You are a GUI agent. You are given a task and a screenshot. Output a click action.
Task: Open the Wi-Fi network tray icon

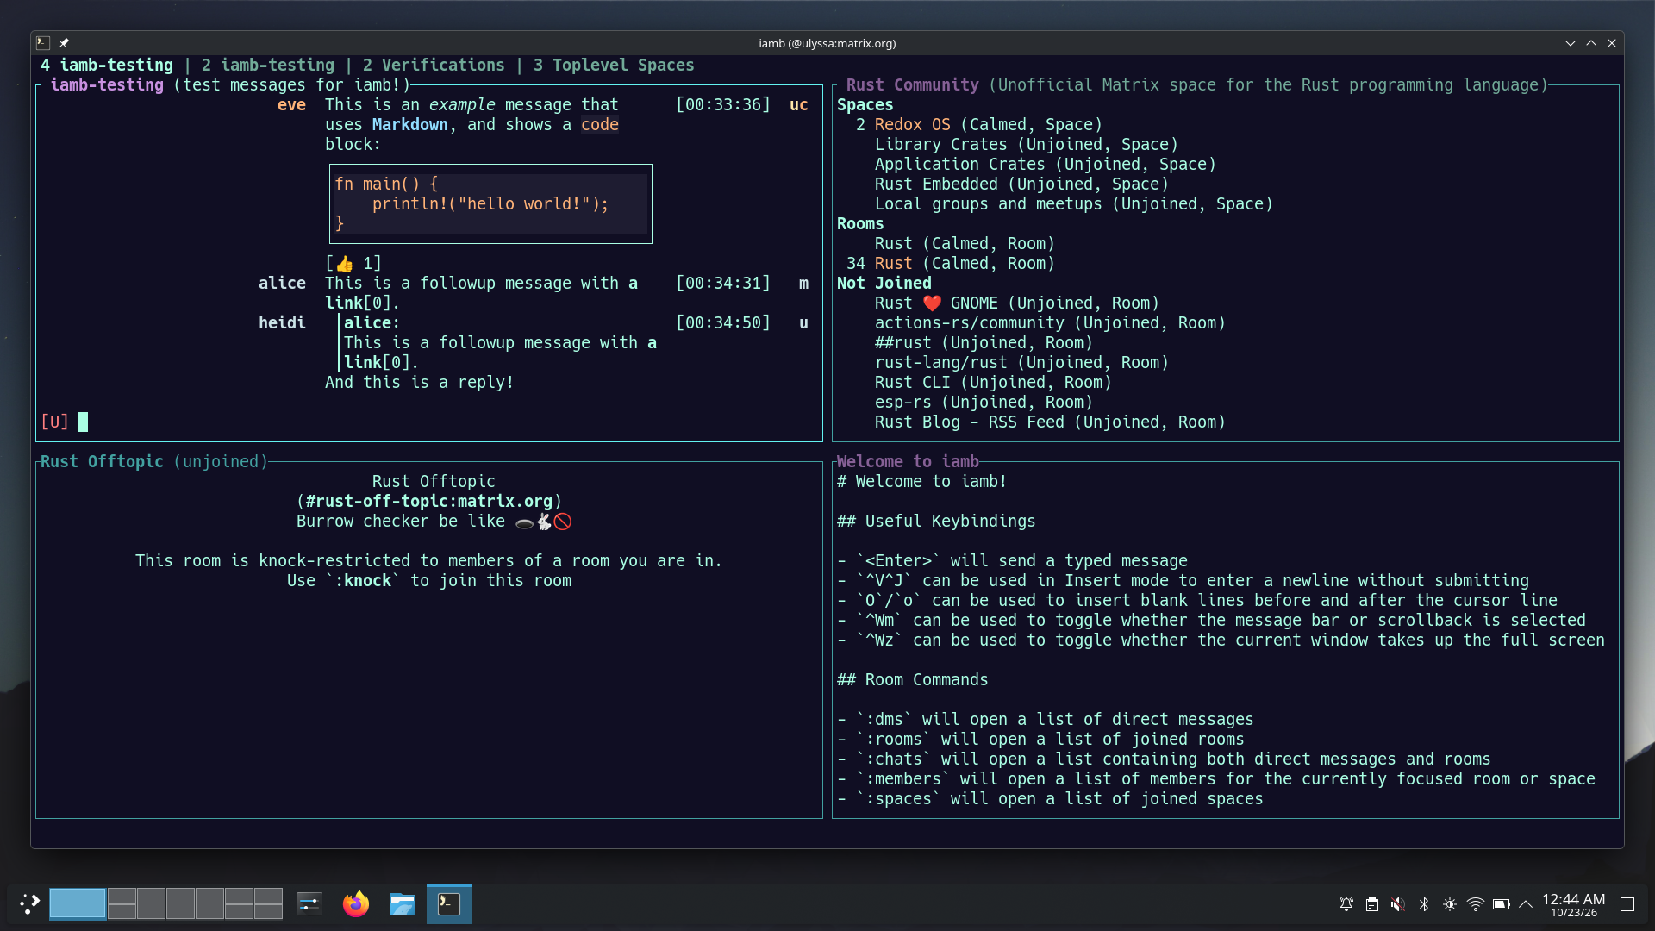[x=1475, y=904]
